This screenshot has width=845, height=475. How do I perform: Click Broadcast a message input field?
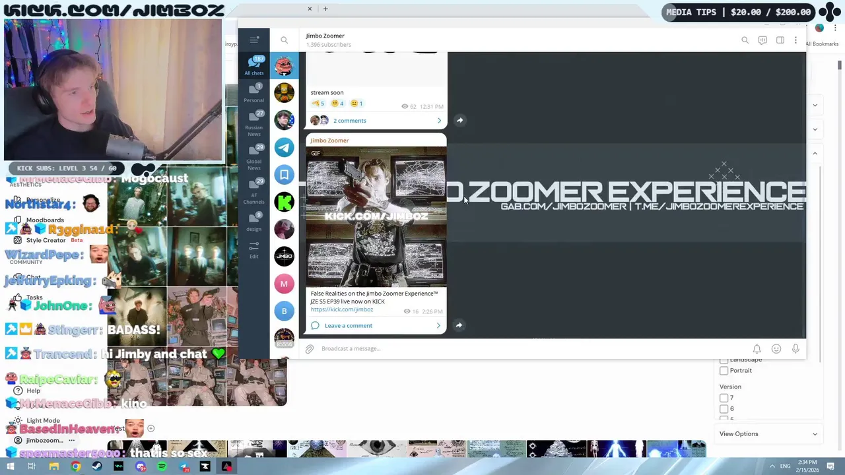(531, 348)
